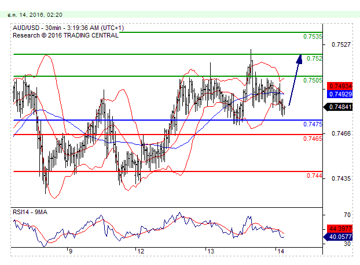Click the date axis label 13
The image size is (360, 265).
(211, 251)
